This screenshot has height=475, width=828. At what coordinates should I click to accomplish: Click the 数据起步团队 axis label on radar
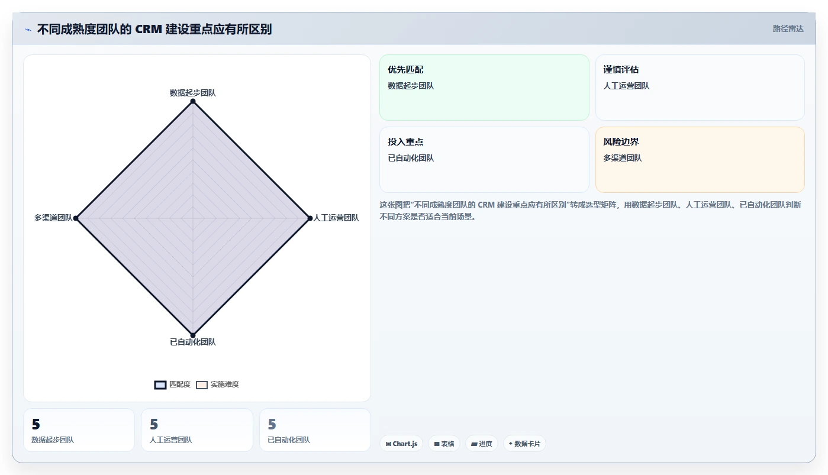pyautogui.click(x=193, y=93)
